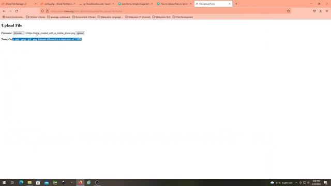Click the padlock site security icon
The image size is (331, 186).
47,11
